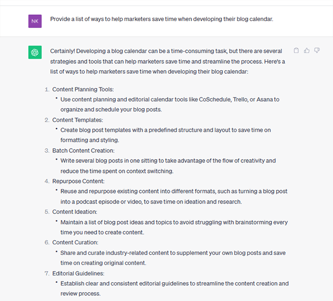Click the purple NK user avatar
Screen dimensions: 333x301
[x=34, y=21]
